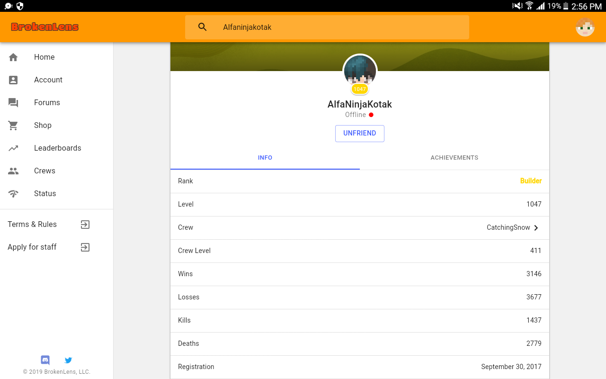Click the Crew Level value 411
This screenshot has height=379, width=606.
(536, 251)
